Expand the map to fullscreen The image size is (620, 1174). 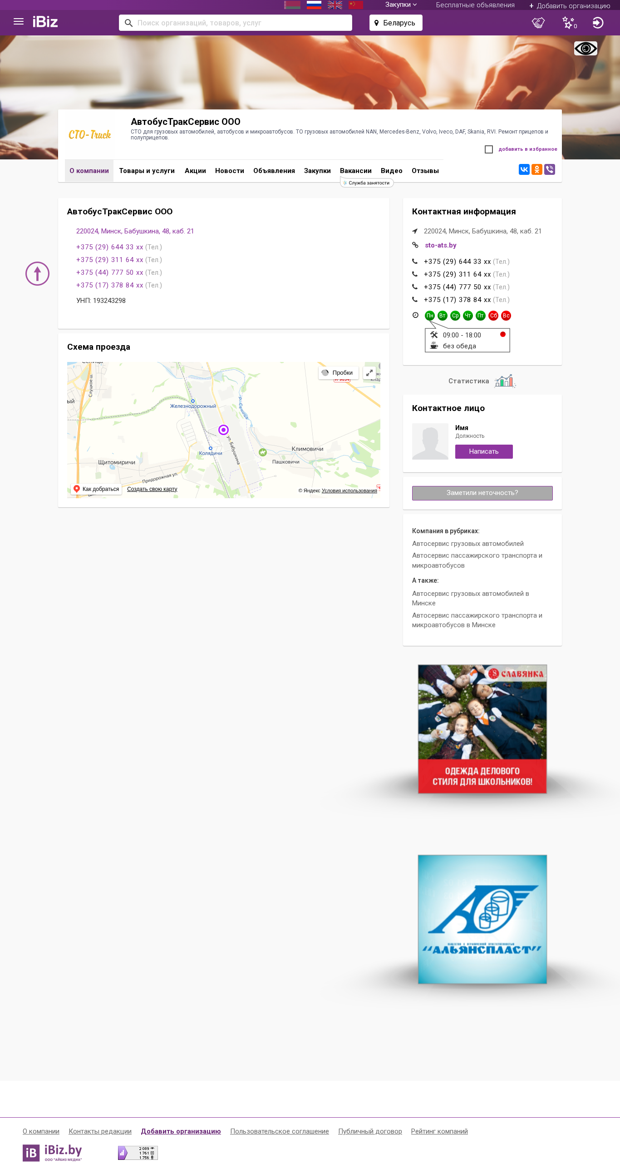[369, 373]
